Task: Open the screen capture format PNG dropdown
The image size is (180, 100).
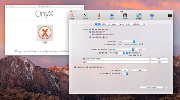Action: coord(117,53)
